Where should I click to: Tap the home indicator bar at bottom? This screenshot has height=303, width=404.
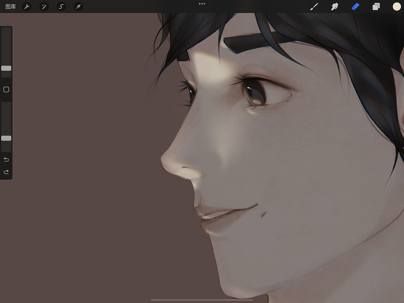point(202,300)
